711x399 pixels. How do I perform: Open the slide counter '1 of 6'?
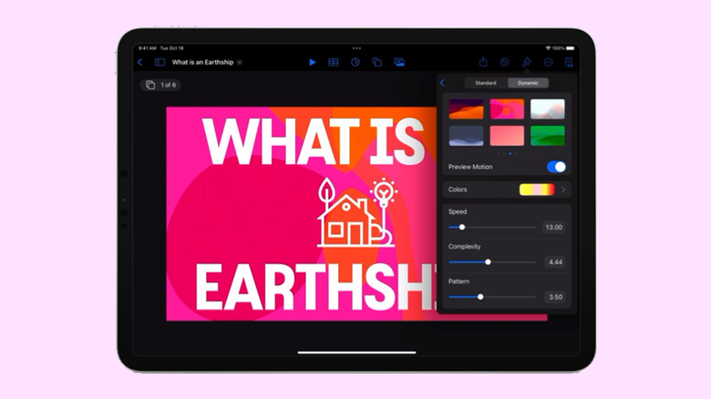click(161, 85)
